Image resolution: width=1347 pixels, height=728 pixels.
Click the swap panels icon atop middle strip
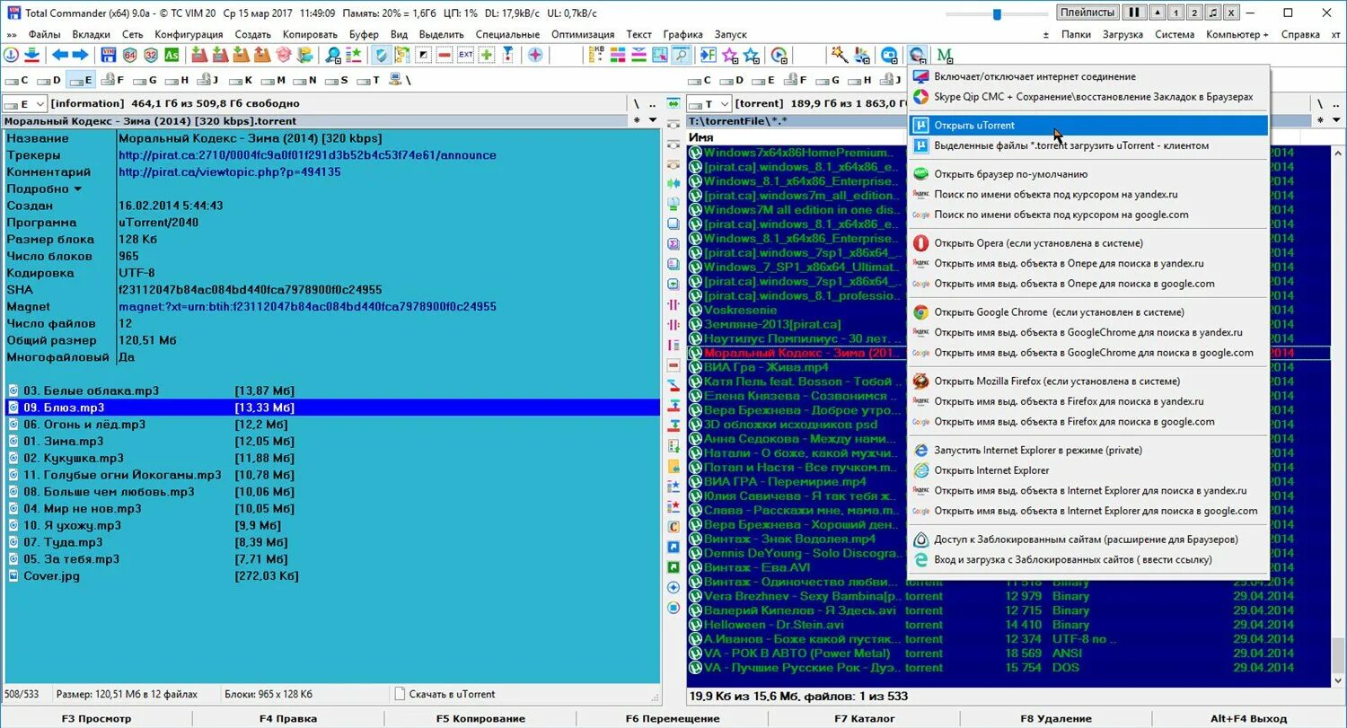point(673,103)
